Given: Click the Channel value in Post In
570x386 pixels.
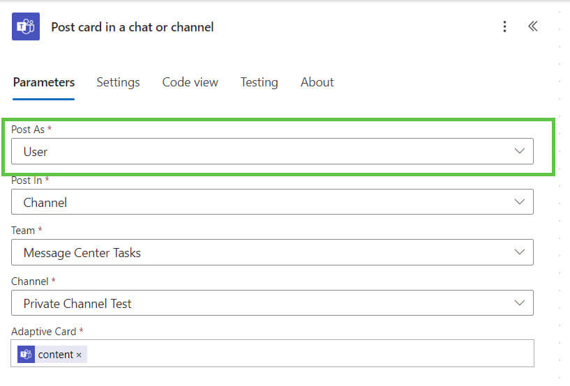Looking at the screenshot, I should click(45, 202).
